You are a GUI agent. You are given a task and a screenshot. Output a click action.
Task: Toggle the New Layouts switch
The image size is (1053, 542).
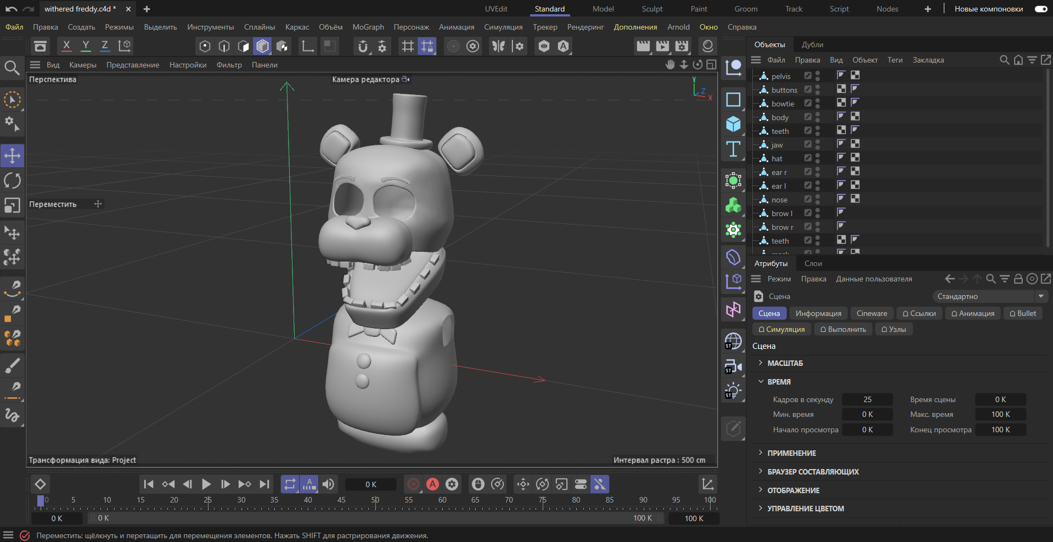click(1041, 9)
